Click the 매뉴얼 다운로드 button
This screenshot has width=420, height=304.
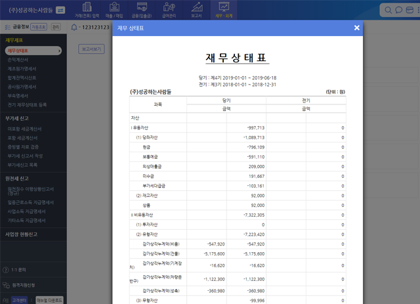49,300
